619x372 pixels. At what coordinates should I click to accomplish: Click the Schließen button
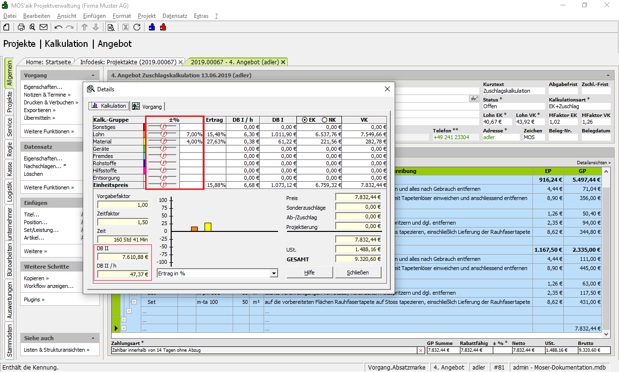click(x=358, y=272)
